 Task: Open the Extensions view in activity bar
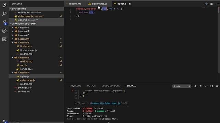(4, 39)
